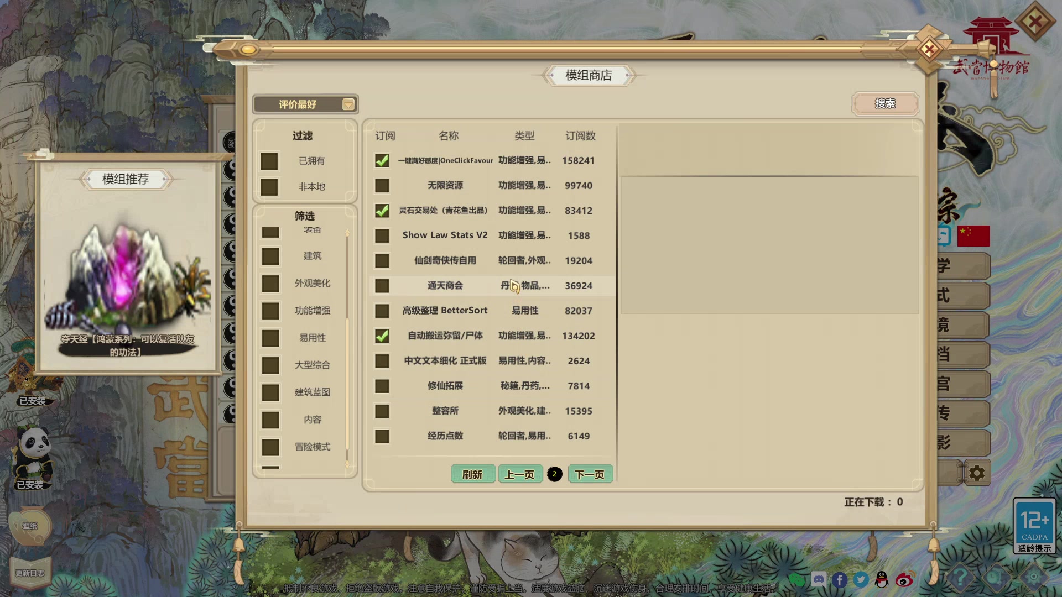Toggle the 易用性 category filter
1062x597 pixels.
pyautogui.click(x=270, y=338)
